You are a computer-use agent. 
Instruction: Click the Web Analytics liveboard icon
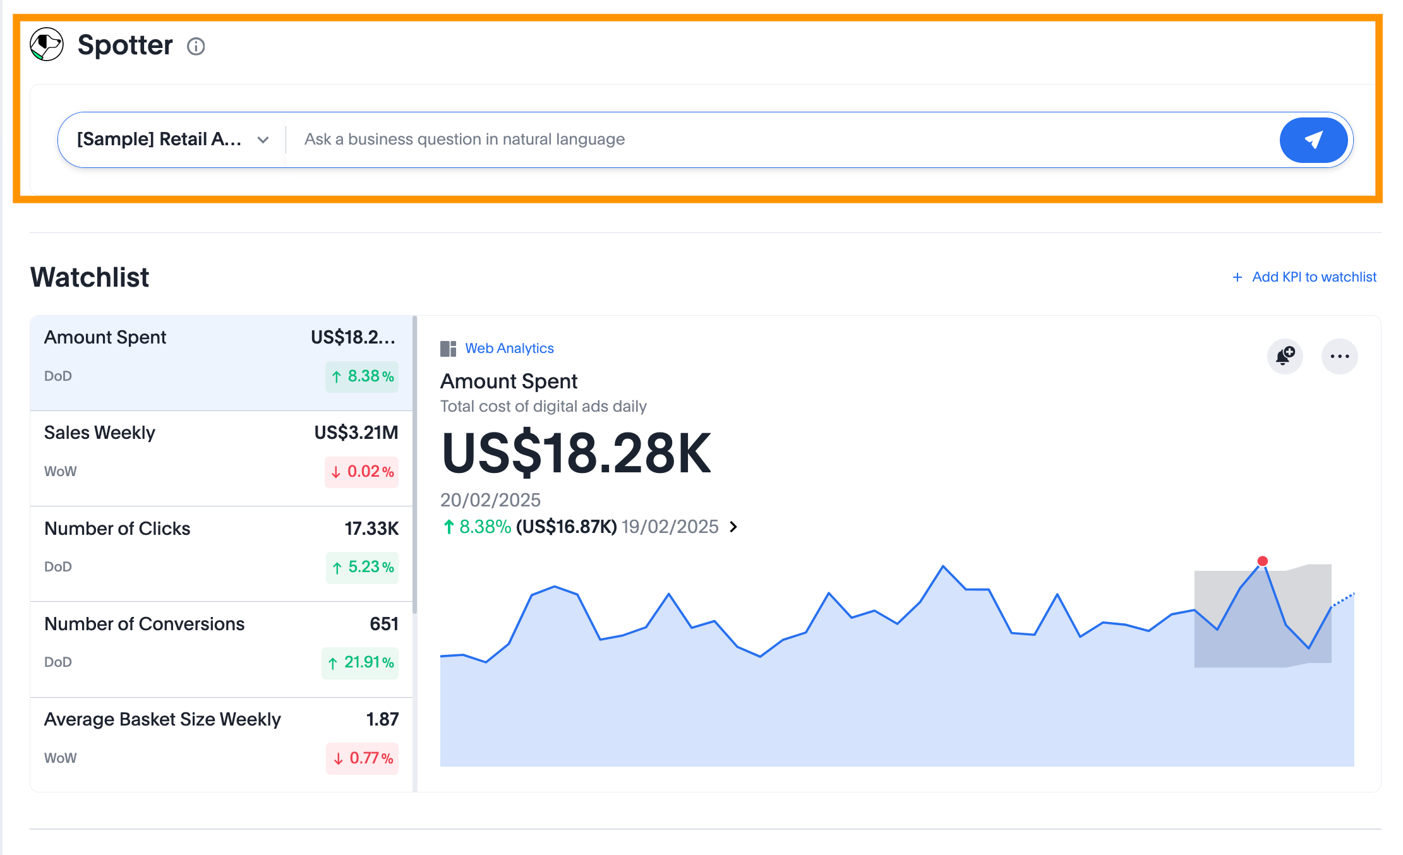448,349
